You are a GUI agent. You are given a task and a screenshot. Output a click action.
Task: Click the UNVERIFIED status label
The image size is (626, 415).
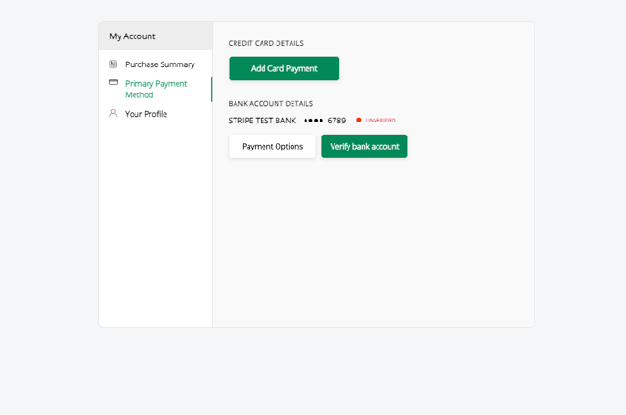point(380,121)
